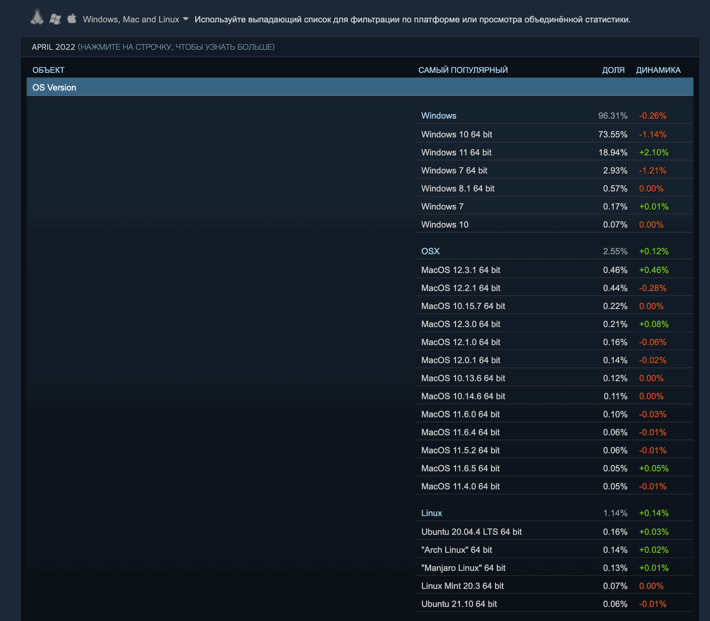Click the hint "НАЖМИТЕ НА СТРОЧКУ, ЧТОБЫ УЗНАТЬ БОЛЬШЕ"
Image resolution: width=710 pixels, height=621 pixels.
point(176,47)
